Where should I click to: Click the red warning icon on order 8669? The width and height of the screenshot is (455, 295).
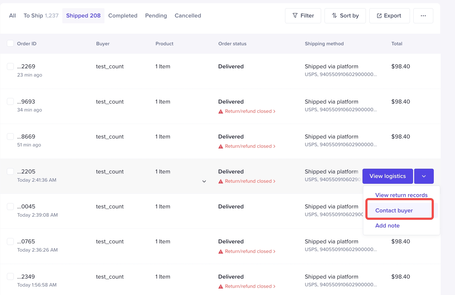point(221,146)
